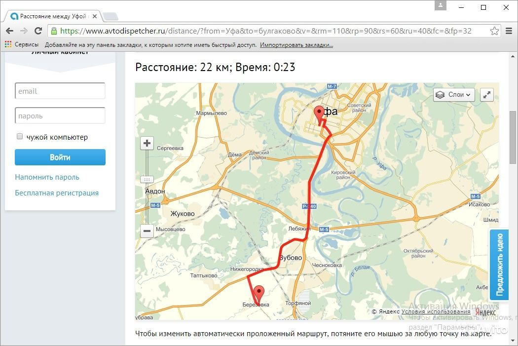Maximize the browser window
This screenshot has width=518, height=346.
tap(483, 7)
